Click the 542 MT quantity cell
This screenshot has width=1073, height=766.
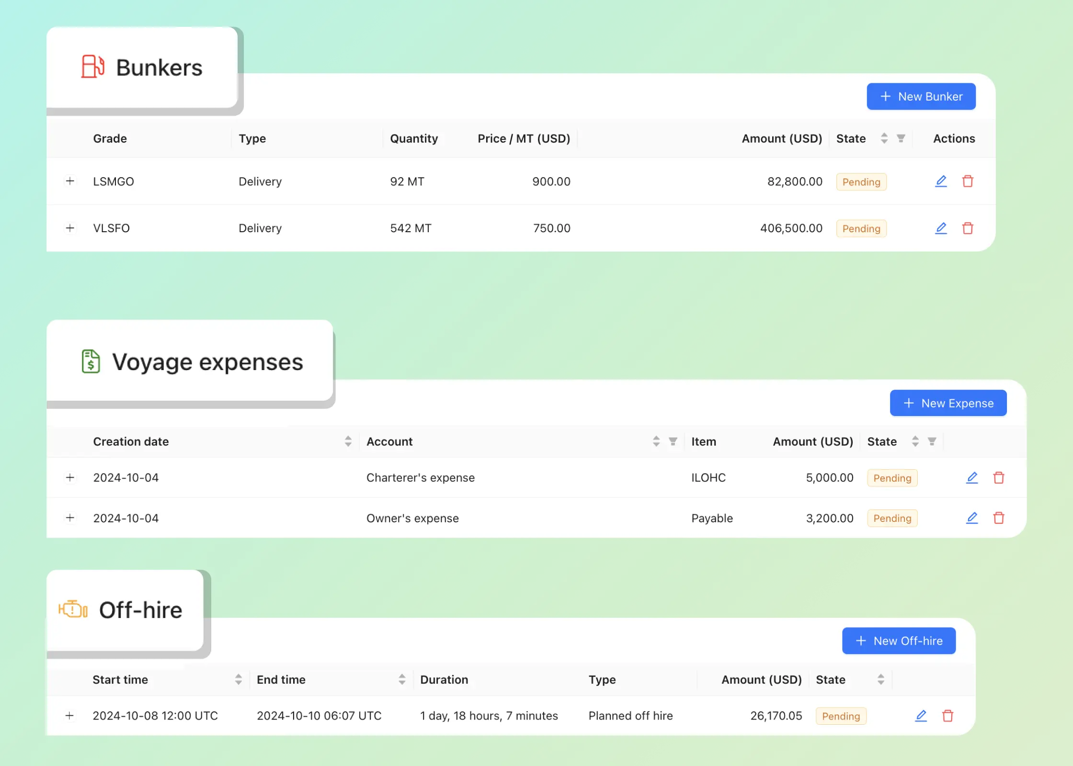[x=411, y=228]
